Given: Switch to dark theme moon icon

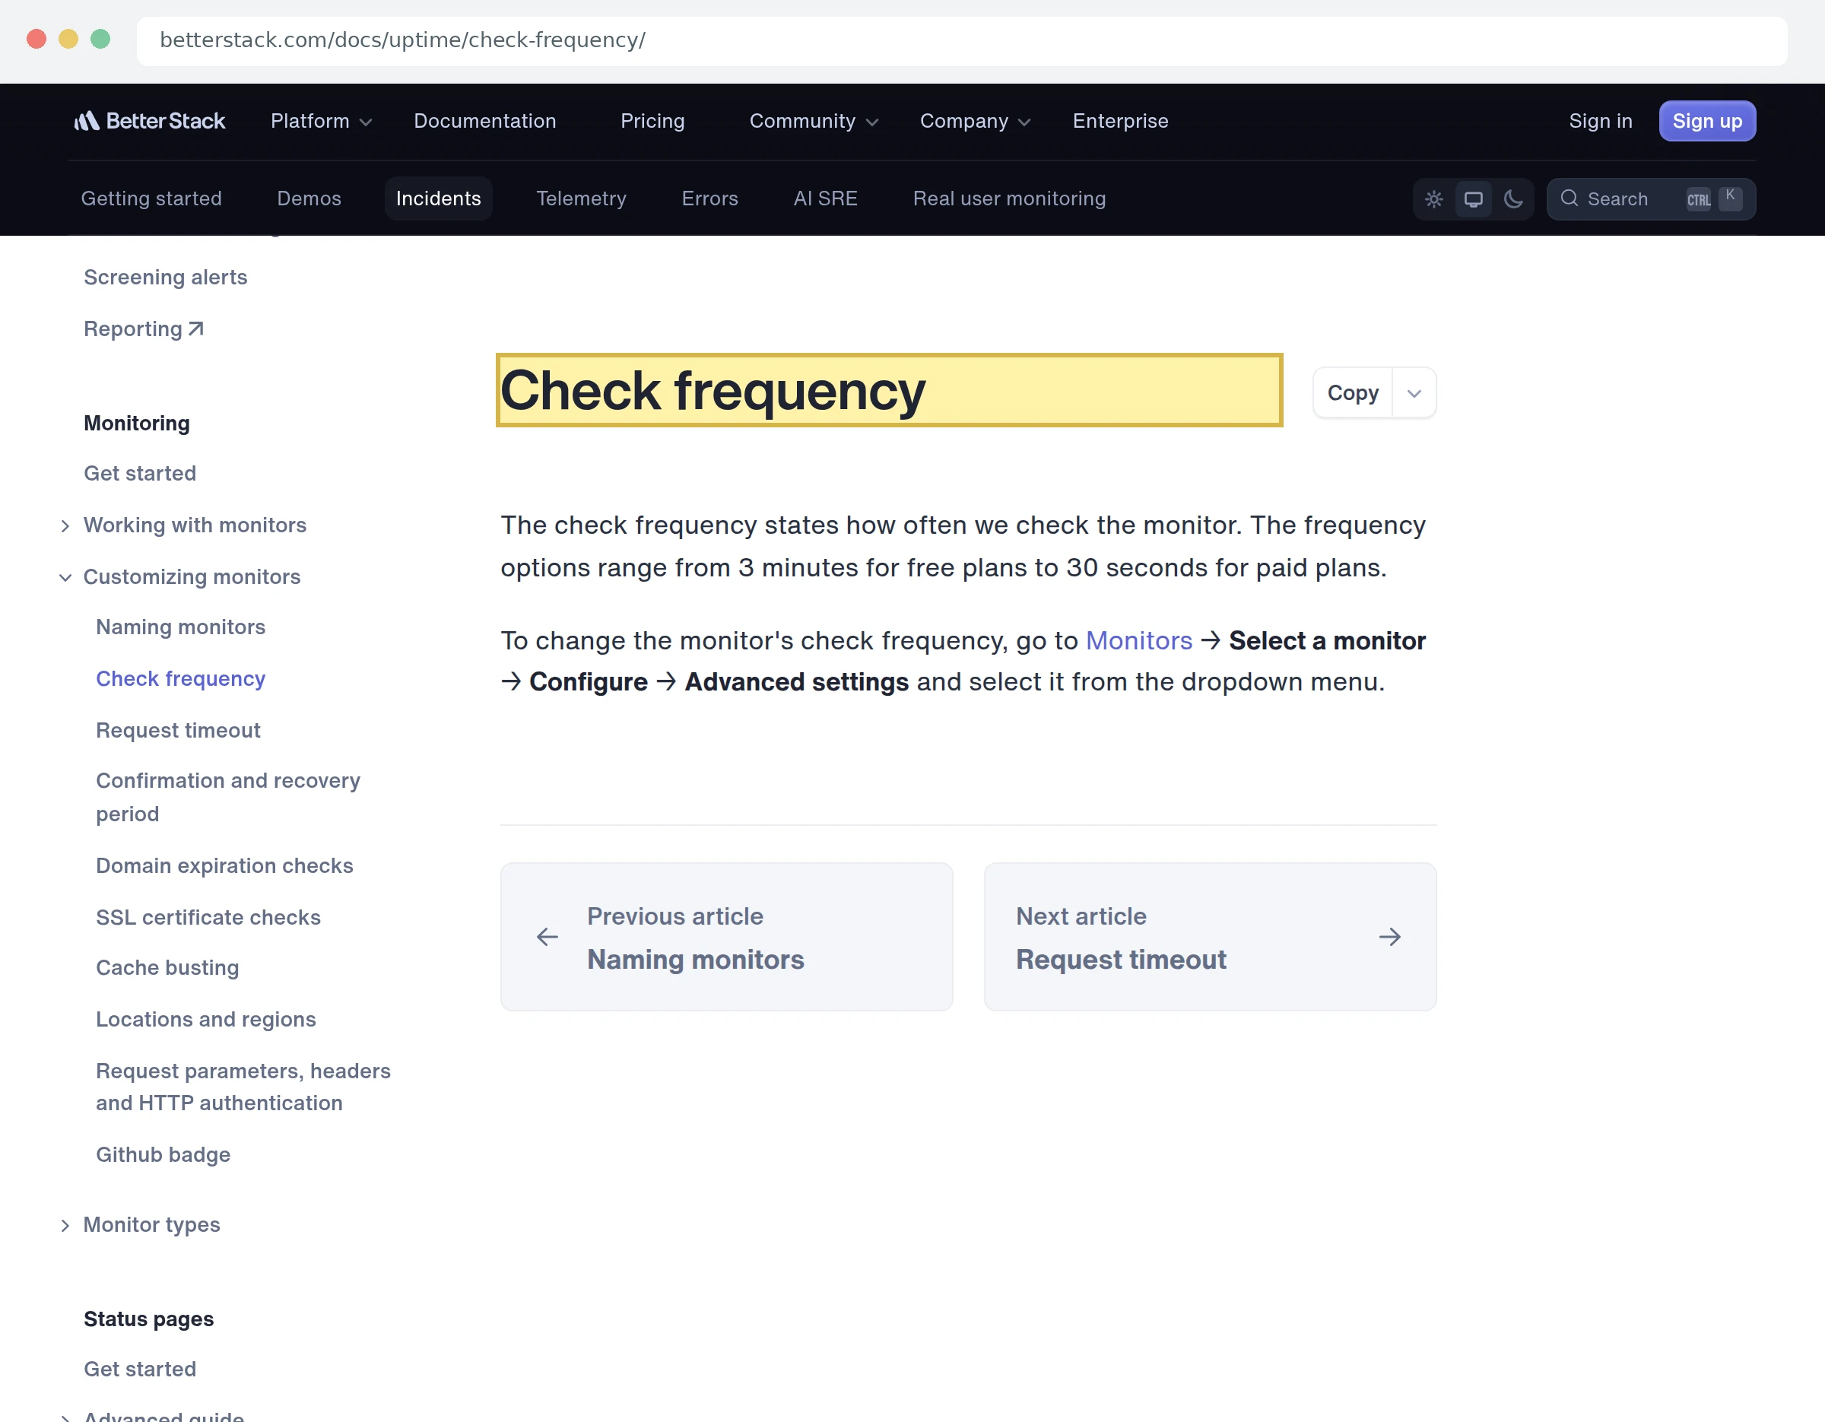Looking at the screenshot, I should [x=1513, y=198].
